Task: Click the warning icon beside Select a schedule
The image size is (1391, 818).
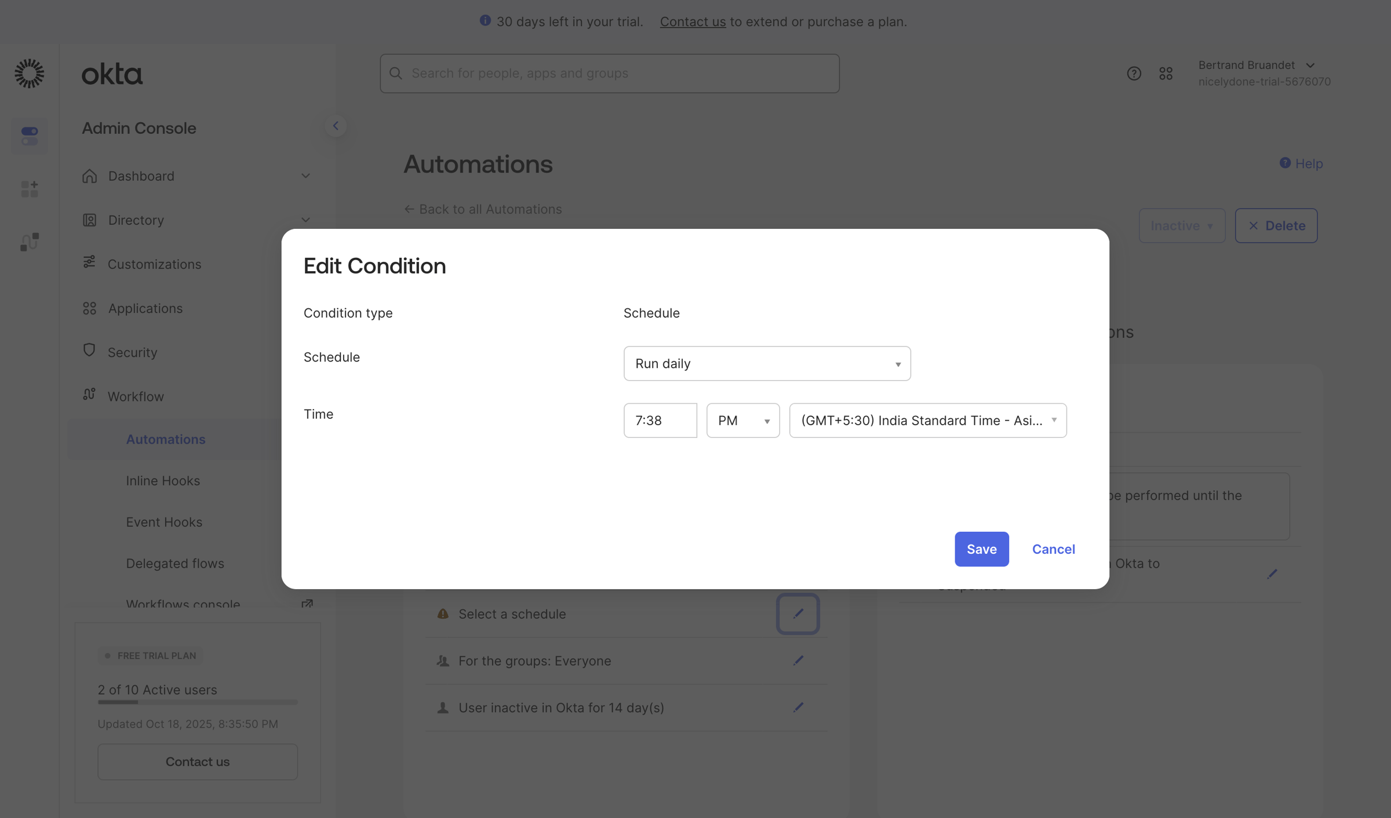Action: (x=443, y=613)
